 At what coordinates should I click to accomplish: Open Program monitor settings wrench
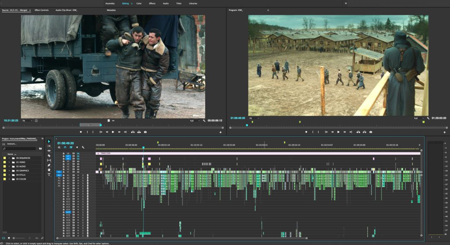(x=428, y=118)
